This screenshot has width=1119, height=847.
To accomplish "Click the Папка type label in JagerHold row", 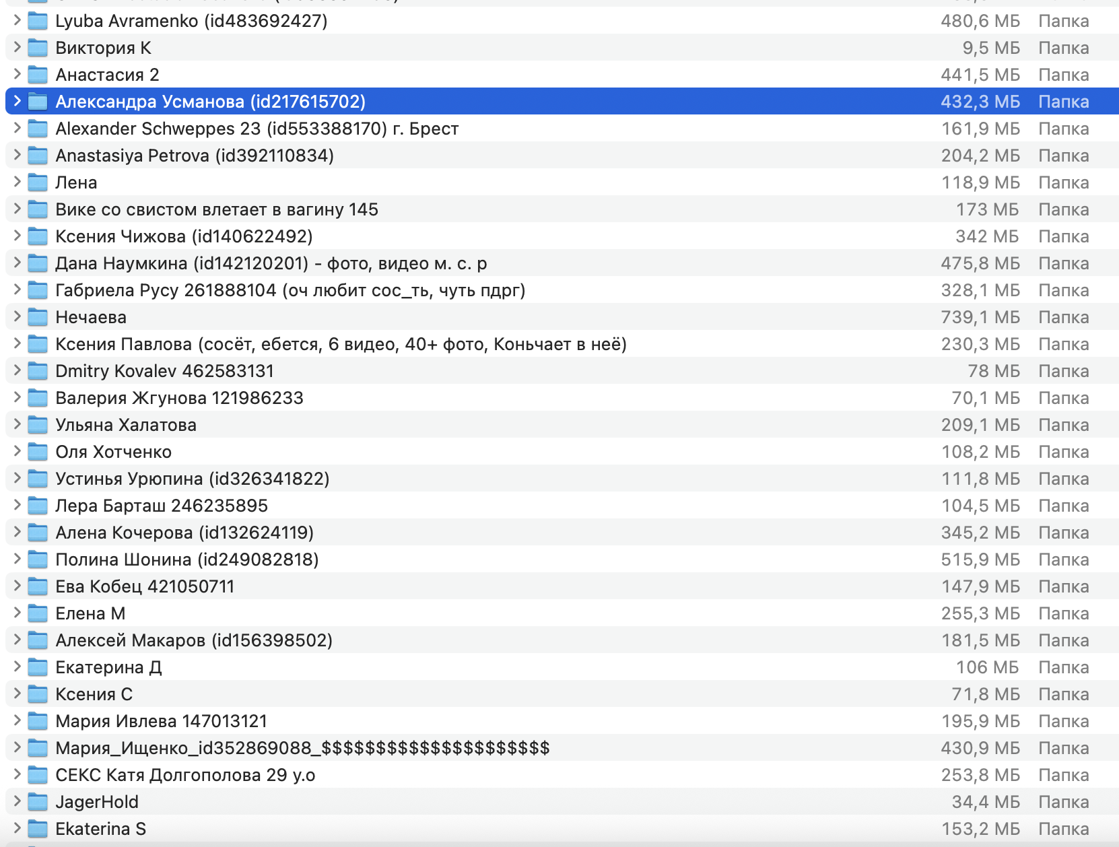I will click(1064, 802).
